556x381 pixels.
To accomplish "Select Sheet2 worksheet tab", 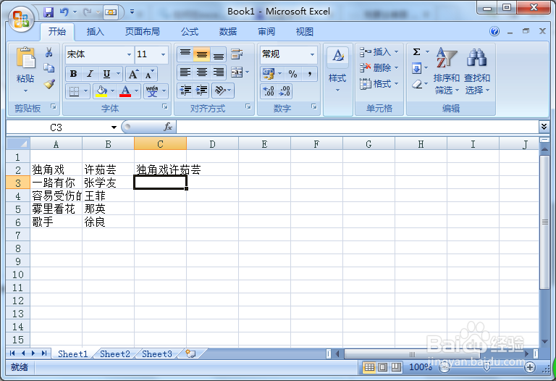I will [115, 353].
